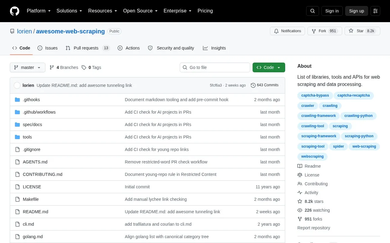Viewport: 390px width, 243px height.
Task: Switch to the Insights tab
Action: tap(214, 48)
